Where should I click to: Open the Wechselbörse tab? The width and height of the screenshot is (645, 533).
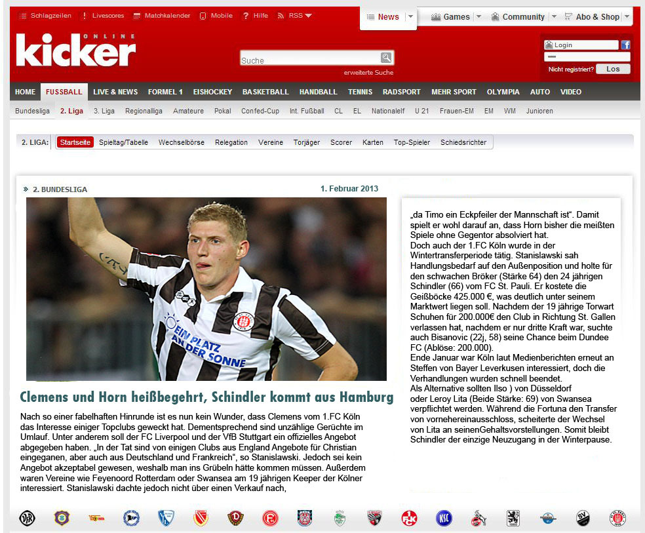coord(182,142)
